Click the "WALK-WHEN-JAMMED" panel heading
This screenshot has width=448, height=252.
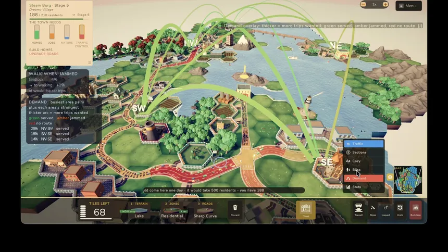pos(53,74)
